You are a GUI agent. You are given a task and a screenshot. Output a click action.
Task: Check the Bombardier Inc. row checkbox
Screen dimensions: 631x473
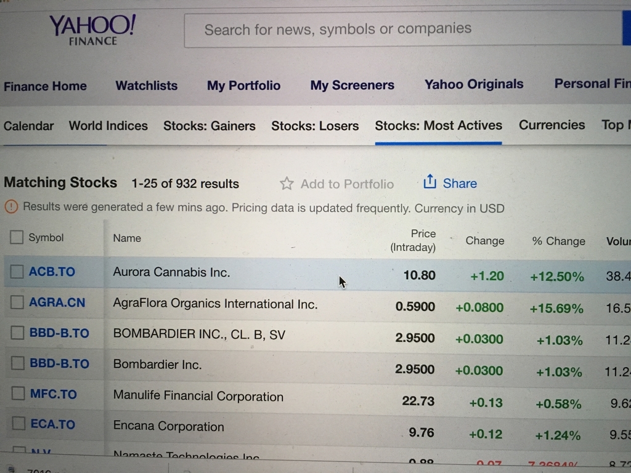tap(18, 363)
